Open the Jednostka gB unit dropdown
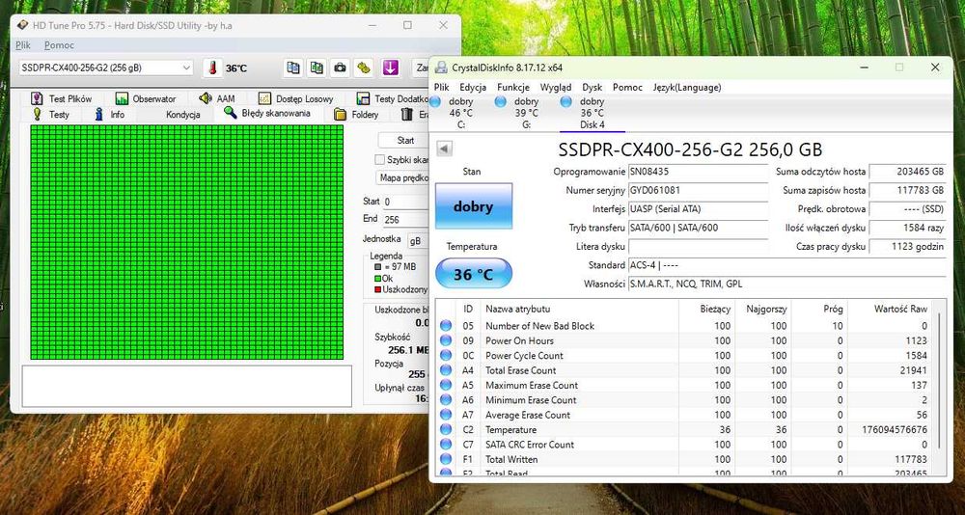 point(419,240)
